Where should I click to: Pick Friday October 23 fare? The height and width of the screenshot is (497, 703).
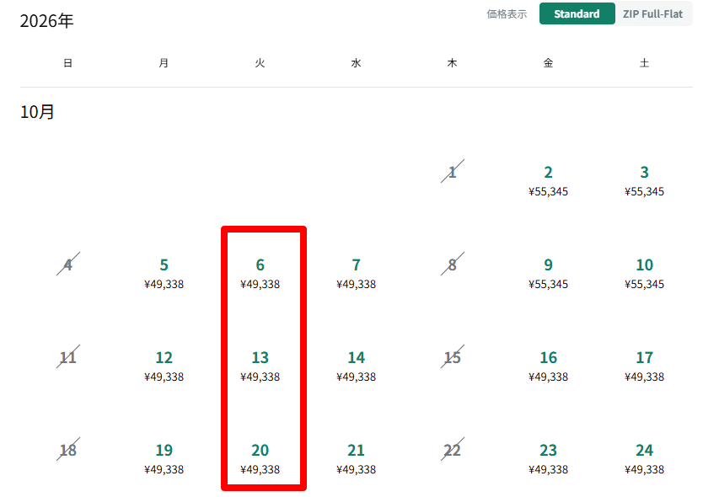[548, 458]
